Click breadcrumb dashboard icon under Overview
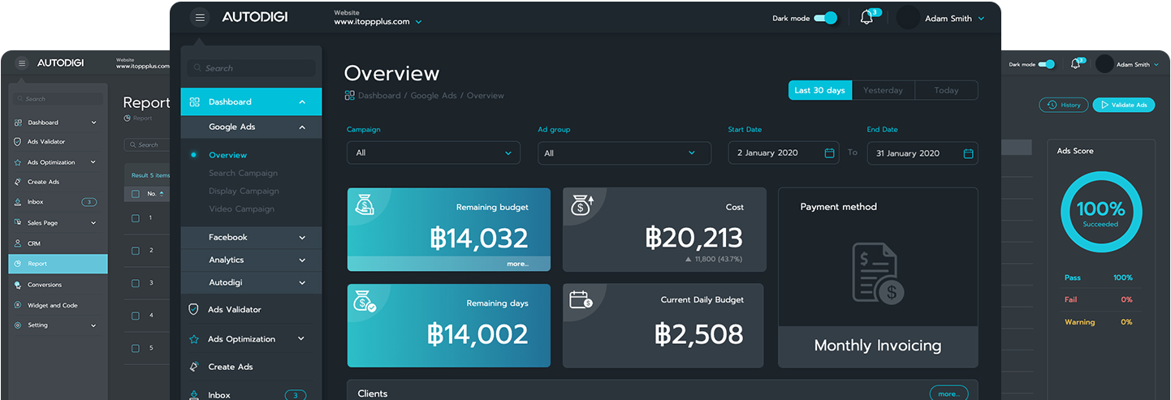Viewport: 1171px width, 400px height. coord(349,96)
